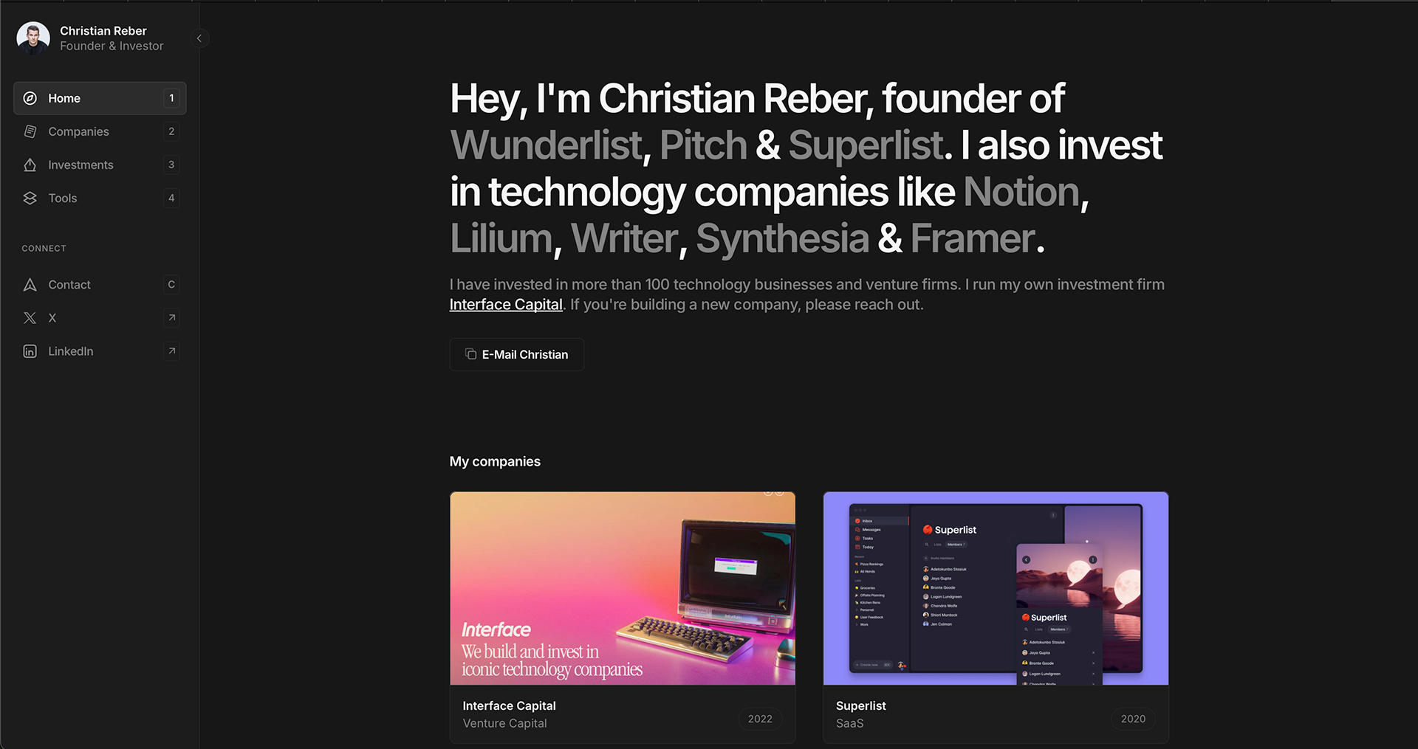Open the Investments menu item
Viewport: 1418px width, 749px height.
[100, 165]
